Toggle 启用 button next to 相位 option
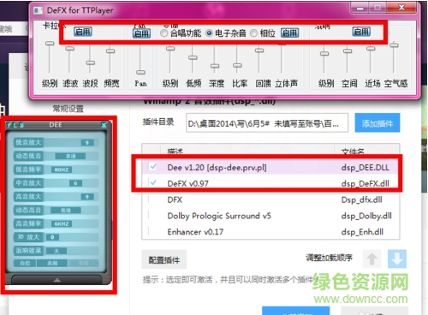The height and width of the screenshot is (315, 428). pyautogui.click(x=290, y=33)
